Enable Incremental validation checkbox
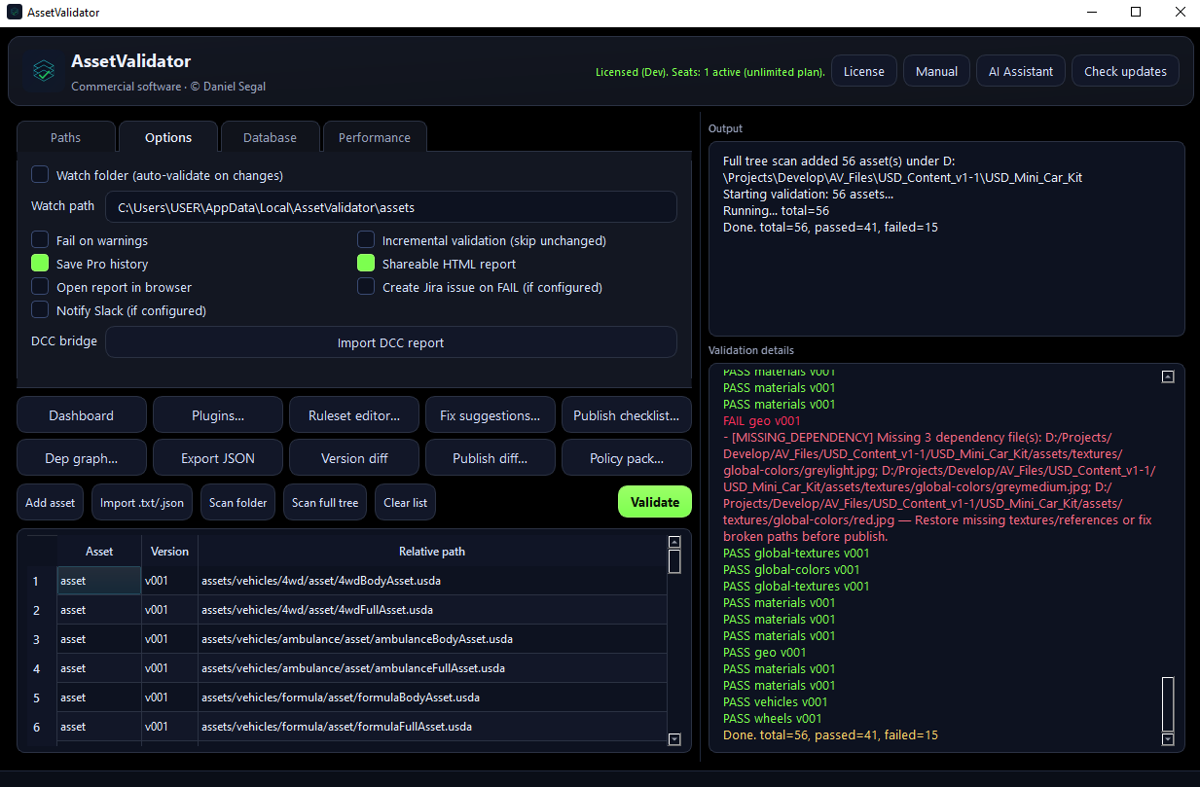 pyautogui.click(x=366, y=239)
